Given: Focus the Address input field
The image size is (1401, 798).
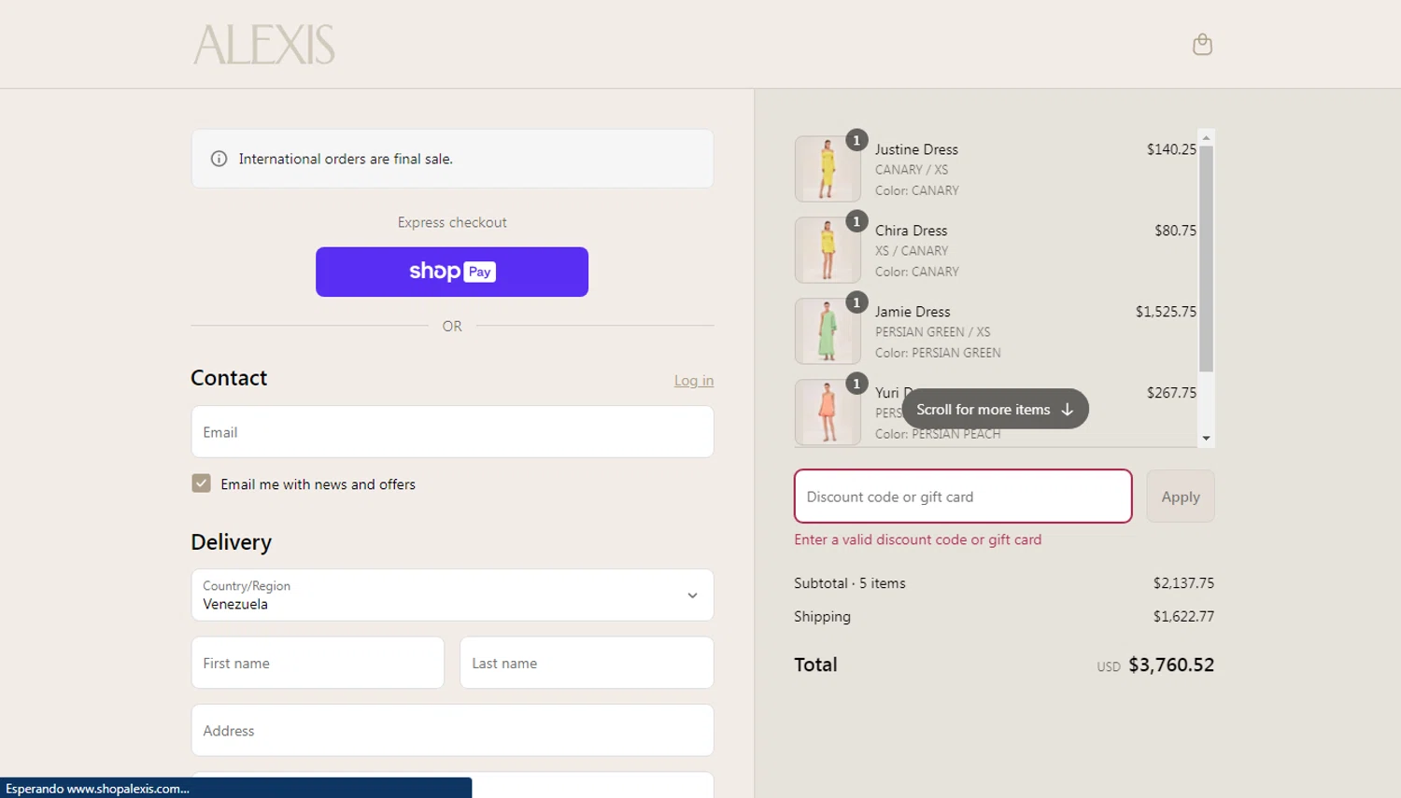Looking at the screenshot, I should tap(452, 730).
